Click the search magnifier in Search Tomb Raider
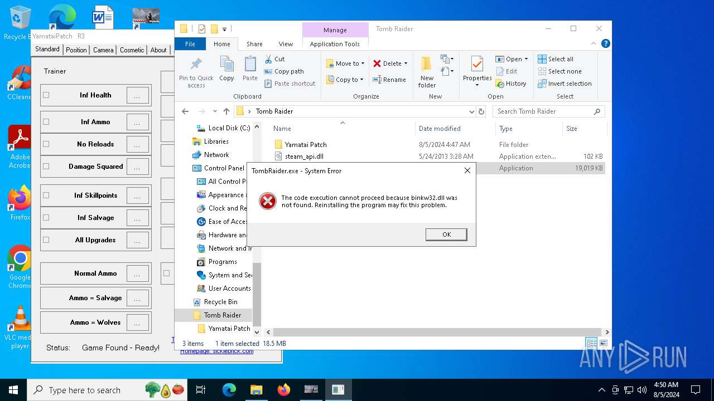 coord(597,111)
